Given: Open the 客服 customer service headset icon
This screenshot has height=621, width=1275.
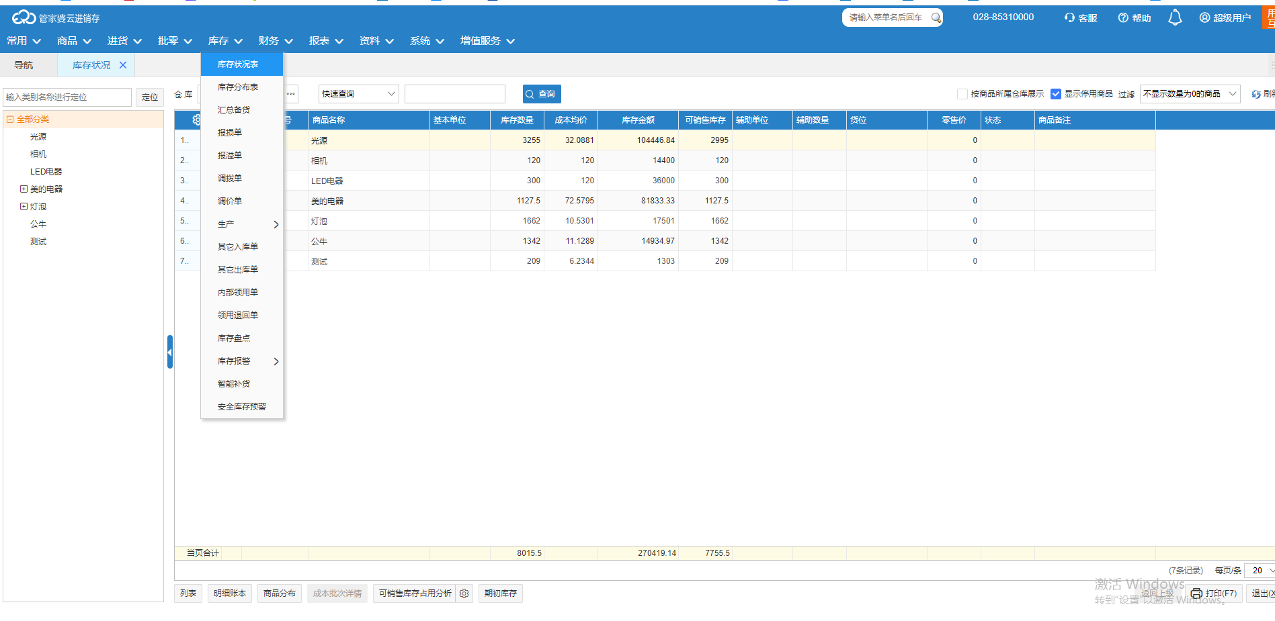Looking at the screenshot, I should tap(1069, 17).
